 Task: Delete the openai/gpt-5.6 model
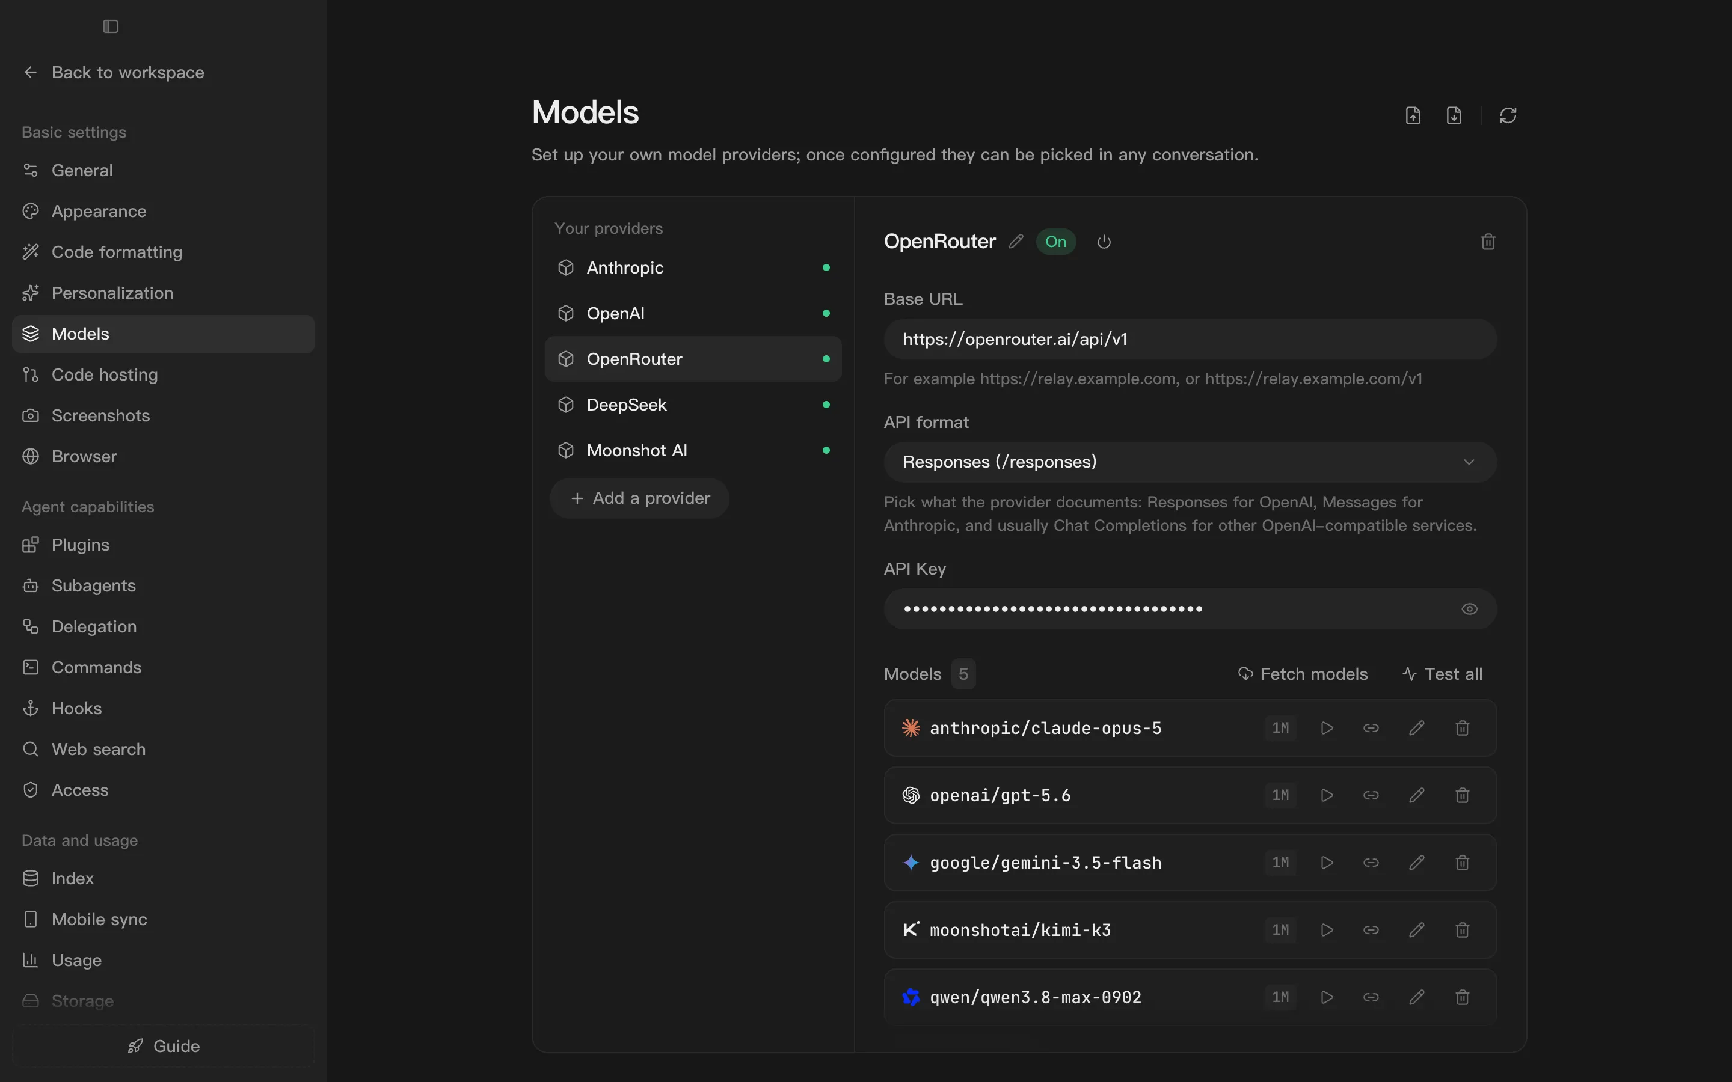pos(1462,796)
